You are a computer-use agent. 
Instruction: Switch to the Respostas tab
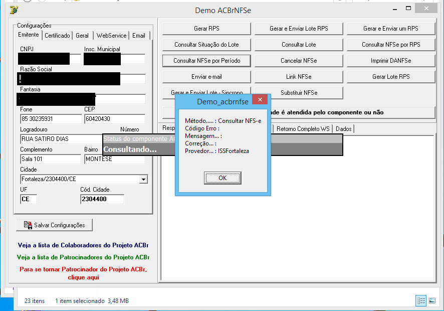tap(168, 128)
